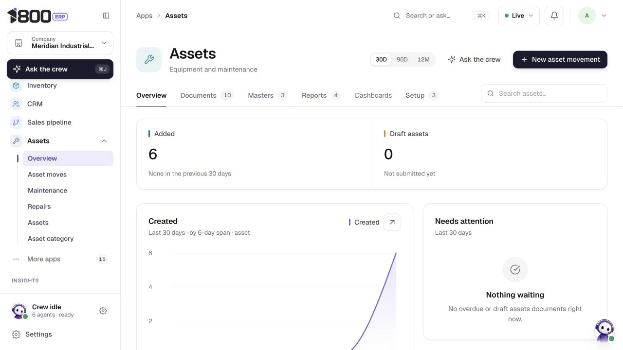Open the Reports tab
The width and height of the screenshot is (623, 350).
321,95
